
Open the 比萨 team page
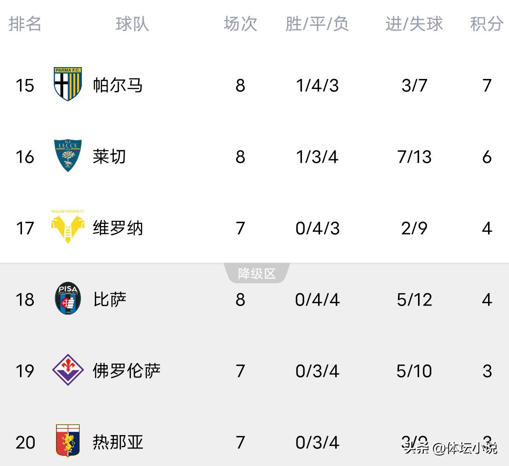[x=110, y=299]
